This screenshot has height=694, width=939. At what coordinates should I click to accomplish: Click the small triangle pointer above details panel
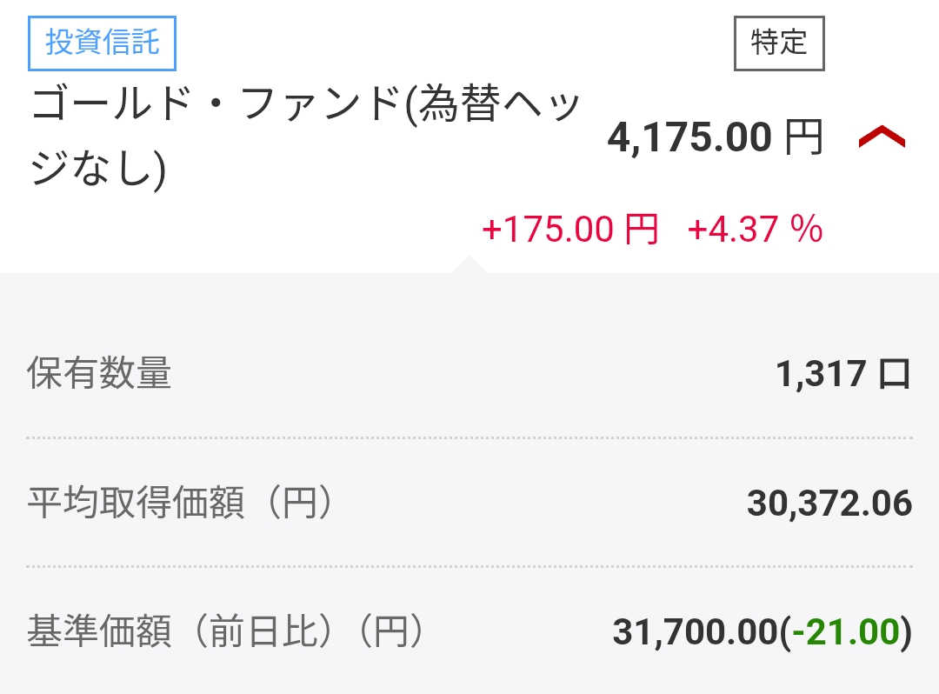(x=468, y=264)
